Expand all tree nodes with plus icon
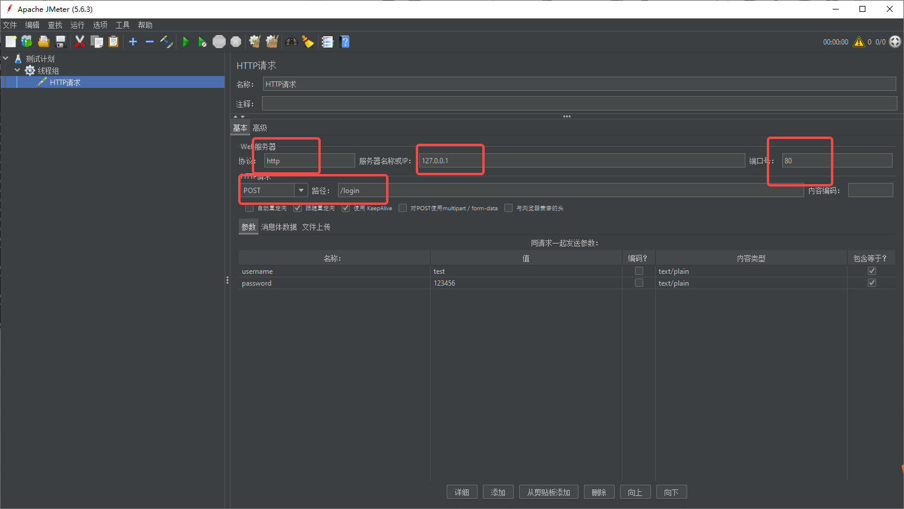The height and width of the screenshot is (509, 904). coord(133,42)
